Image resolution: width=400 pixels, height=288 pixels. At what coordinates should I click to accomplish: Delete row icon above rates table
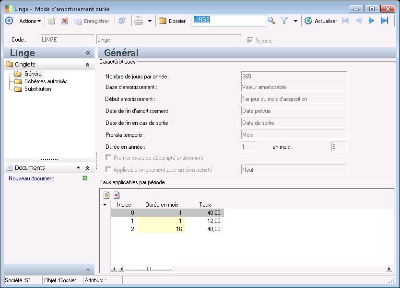coord(117,195)
